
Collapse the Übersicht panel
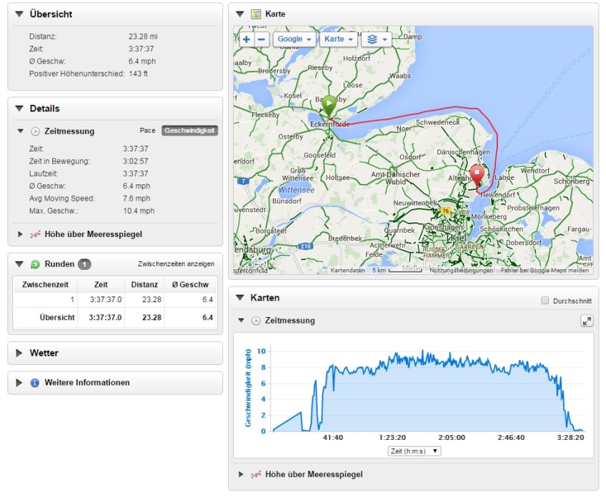tap(19, 14)
